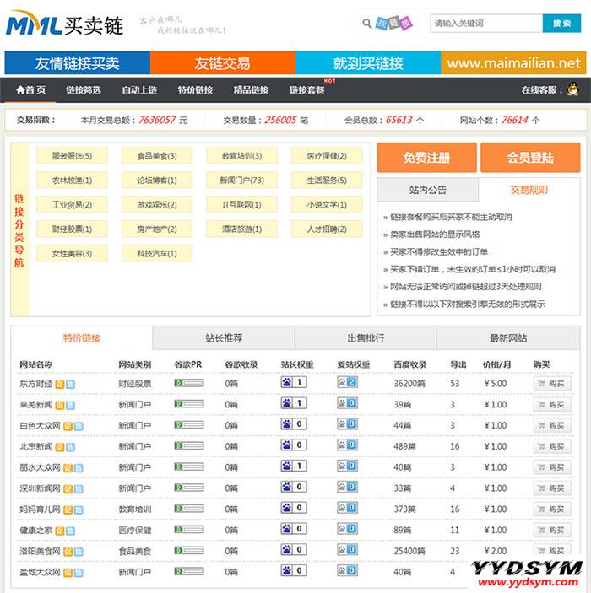Image resolution: width=591 pixels, height=593 pixels.
Task: Buy the 东方财经 link
Action: (552, 384)
